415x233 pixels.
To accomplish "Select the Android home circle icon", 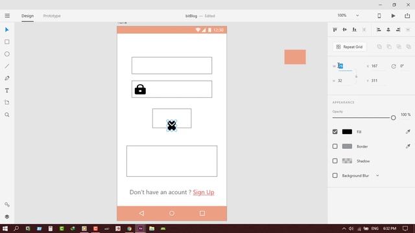I will pos(172,213).
